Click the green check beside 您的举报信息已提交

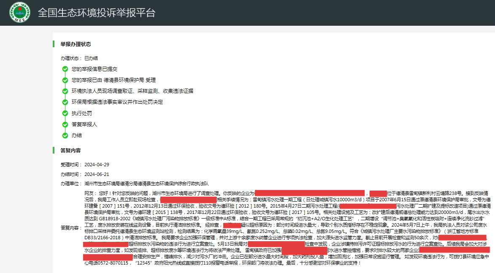(65, 69)
